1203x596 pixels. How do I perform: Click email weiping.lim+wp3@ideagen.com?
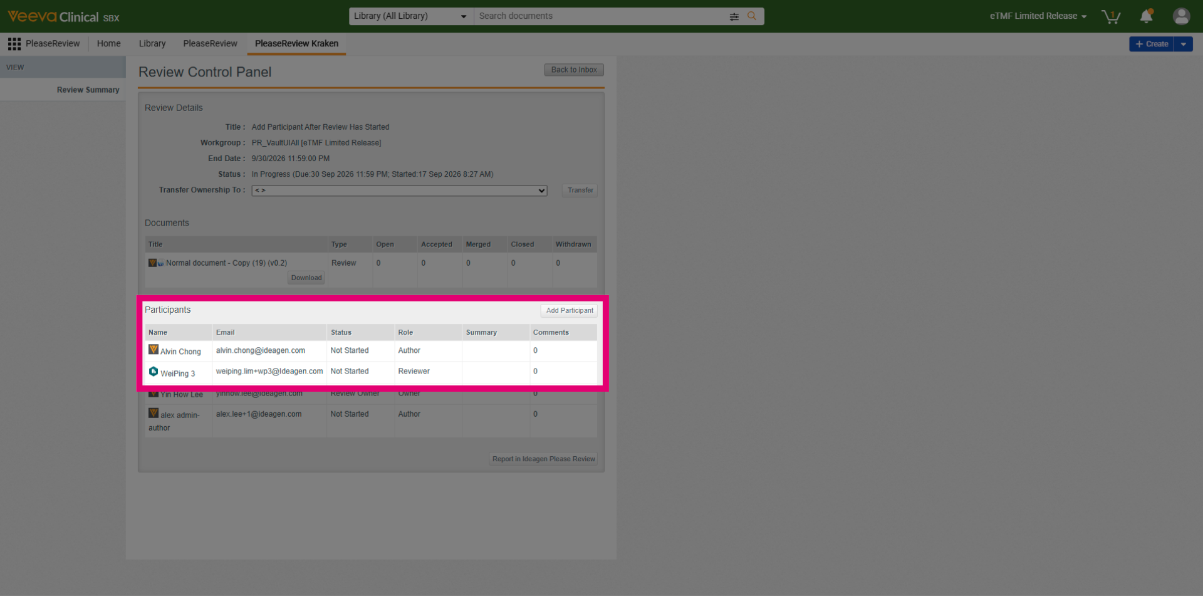pyautogui.click(x=269, y=372)
